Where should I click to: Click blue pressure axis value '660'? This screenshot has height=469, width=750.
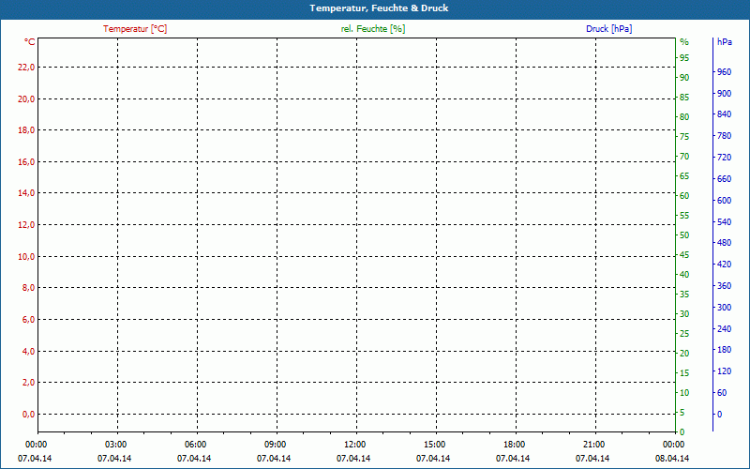(725, 179)
